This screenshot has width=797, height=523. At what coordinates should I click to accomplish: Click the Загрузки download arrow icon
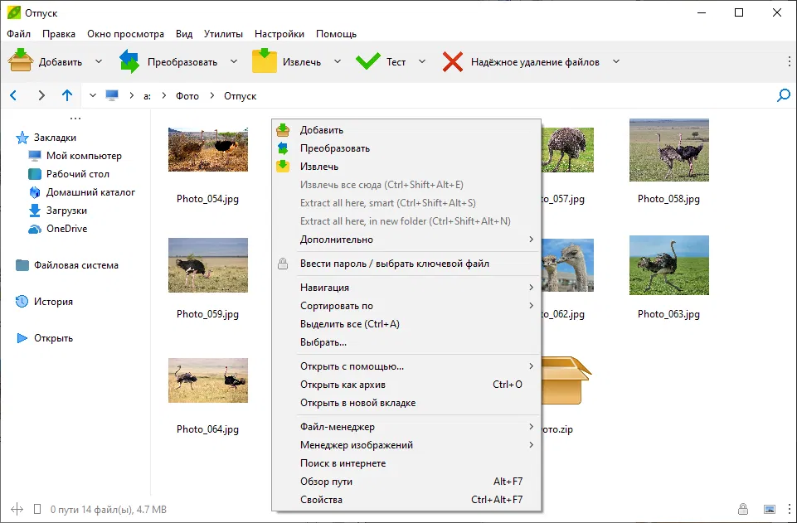(x=35, y=211)
